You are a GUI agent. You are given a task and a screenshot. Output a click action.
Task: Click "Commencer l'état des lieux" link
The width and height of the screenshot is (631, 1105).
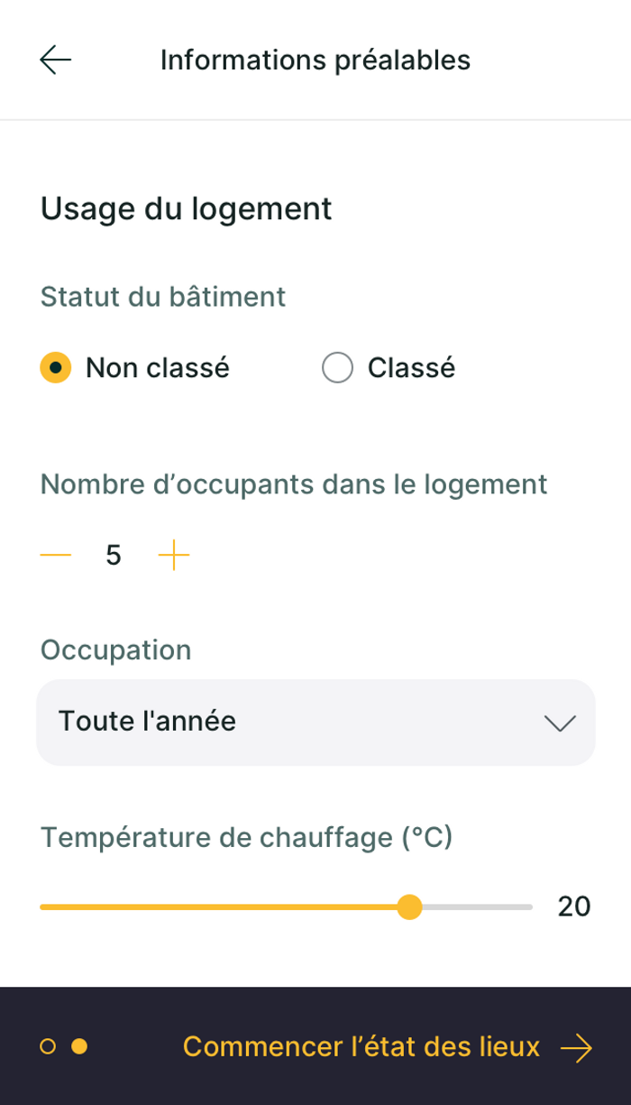(361, 1047)
